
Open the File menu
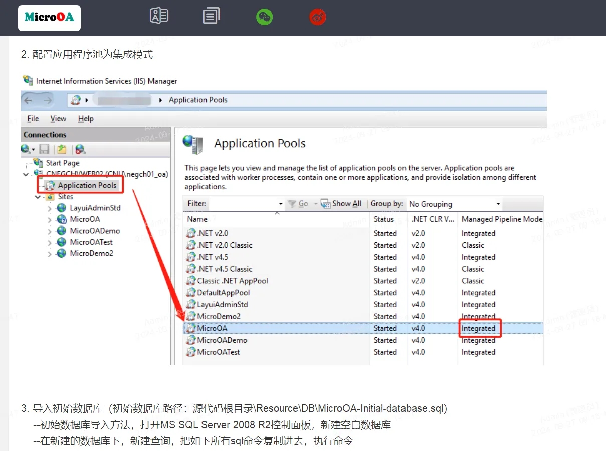tap(33, 119)
